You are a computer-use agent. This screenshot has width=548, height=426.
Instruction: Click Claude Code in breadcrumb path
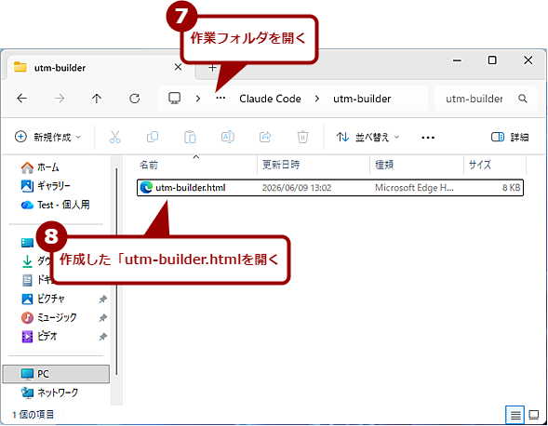(x=270, y=99)
